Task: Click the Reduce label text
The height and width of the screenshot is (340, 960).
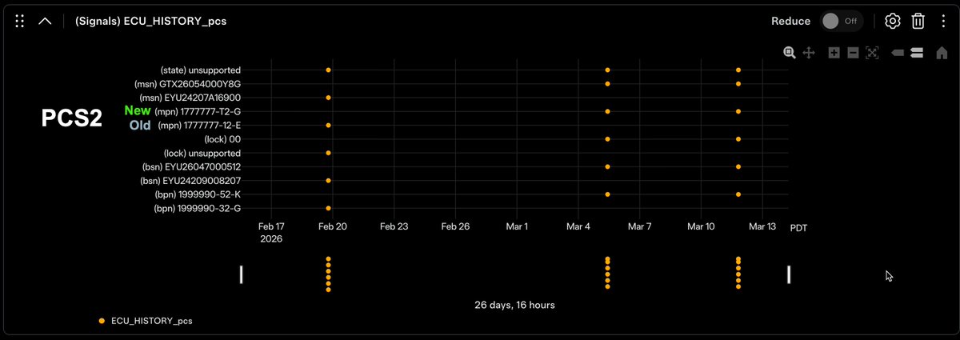Action: point(790,22)
